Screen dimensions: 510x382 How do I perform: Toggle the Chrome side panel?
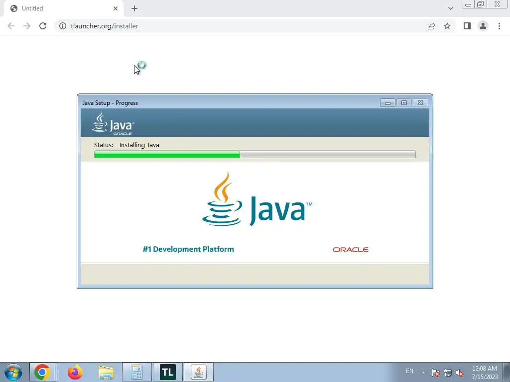coord(467,26)
